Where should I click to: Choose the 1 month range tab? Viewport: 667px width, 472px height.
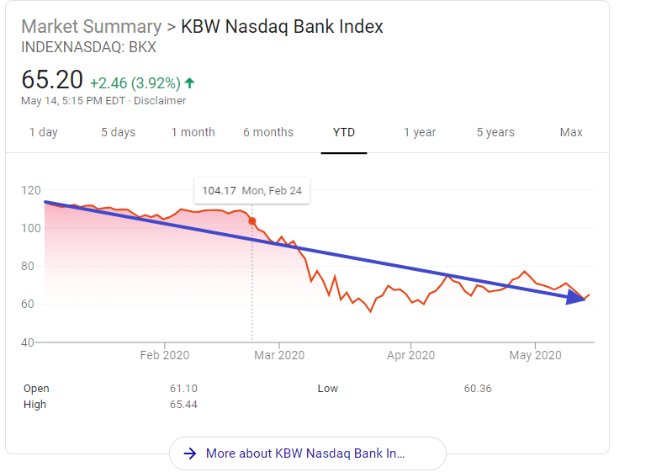click(193, 132)
